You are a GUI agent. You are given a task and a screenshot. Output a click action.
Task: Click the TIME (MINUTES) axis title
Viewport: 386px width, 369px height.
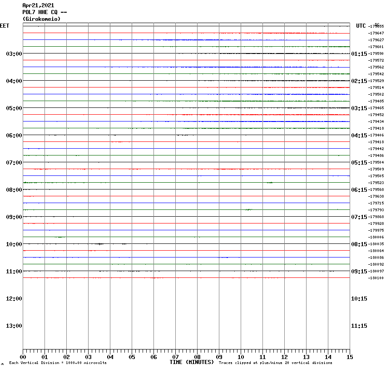point(192,362)
